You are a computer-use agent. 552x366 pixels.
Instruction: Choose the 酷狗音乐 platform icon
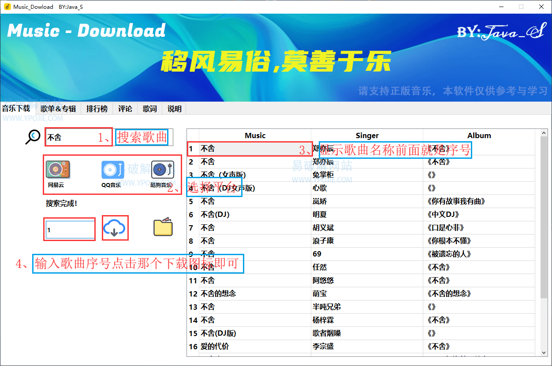click(x=162, y=169)
